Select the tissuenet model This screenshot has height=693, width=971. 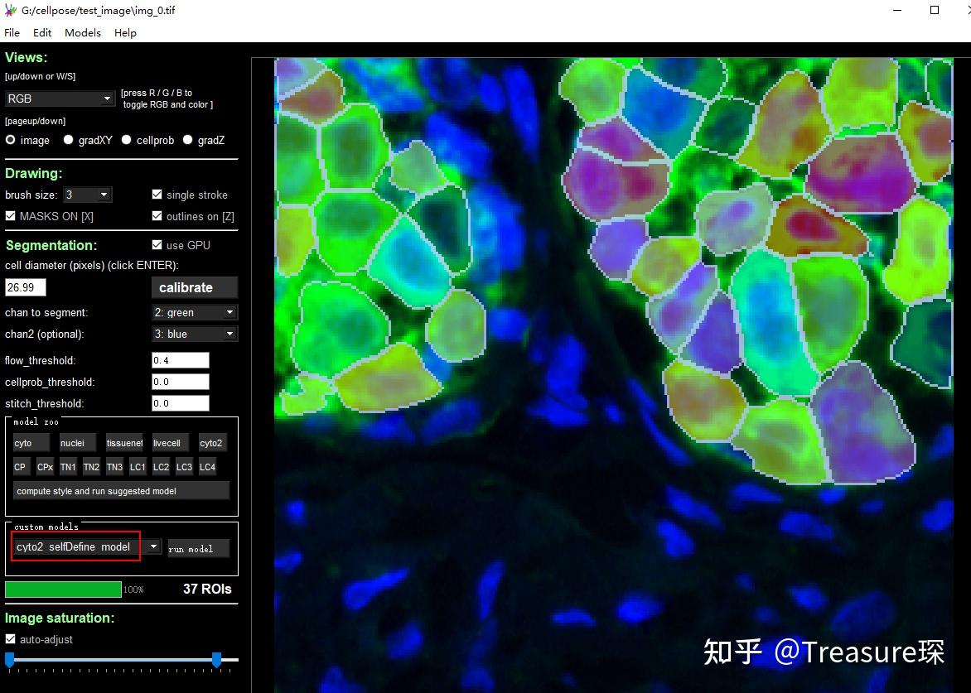click(123, 442)
